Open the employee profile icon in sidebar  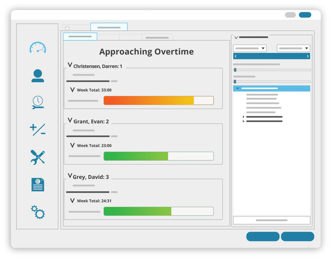click(38, 76)
